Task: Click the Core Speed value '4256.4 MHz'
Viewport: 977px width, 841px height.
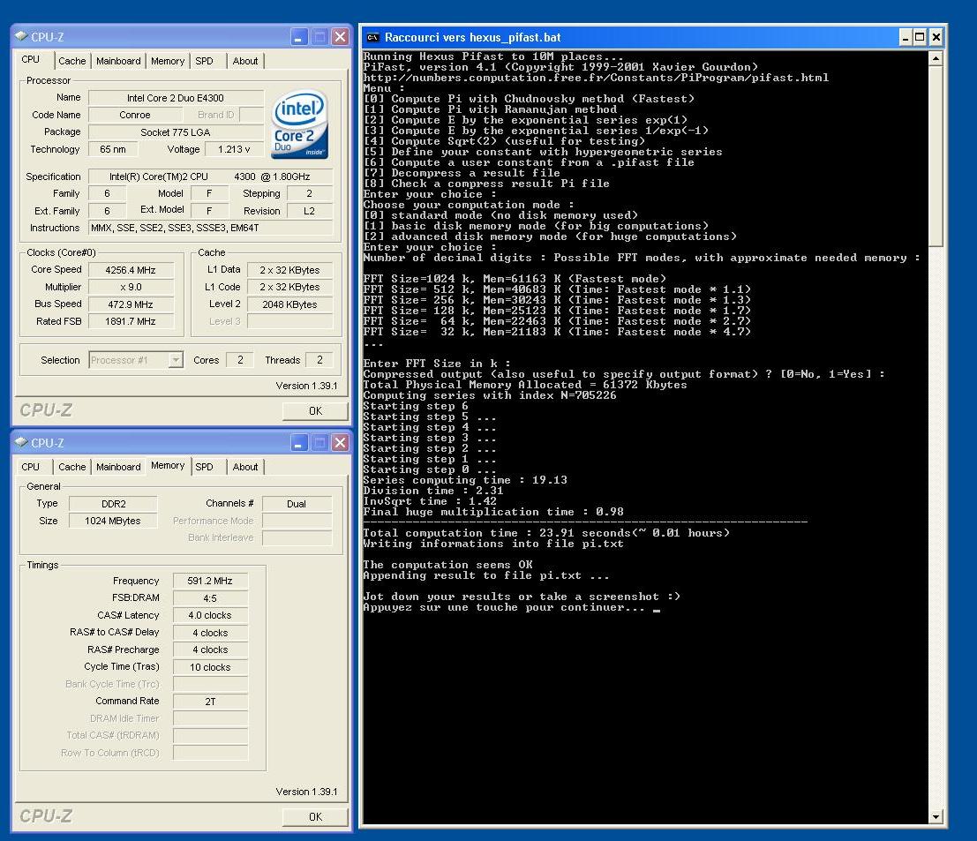Action: [131, 270]
